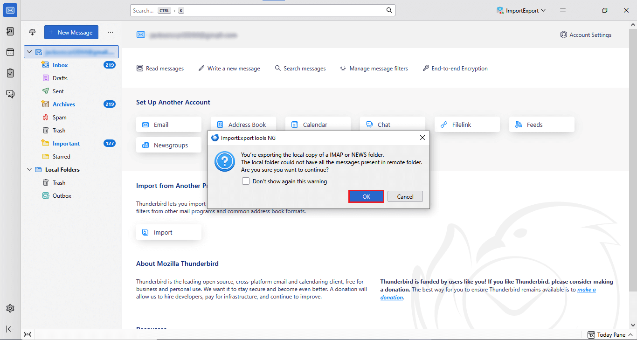Collapse the Local Folders section
Viewport: 637px width, 340px height.
point(29,169)
